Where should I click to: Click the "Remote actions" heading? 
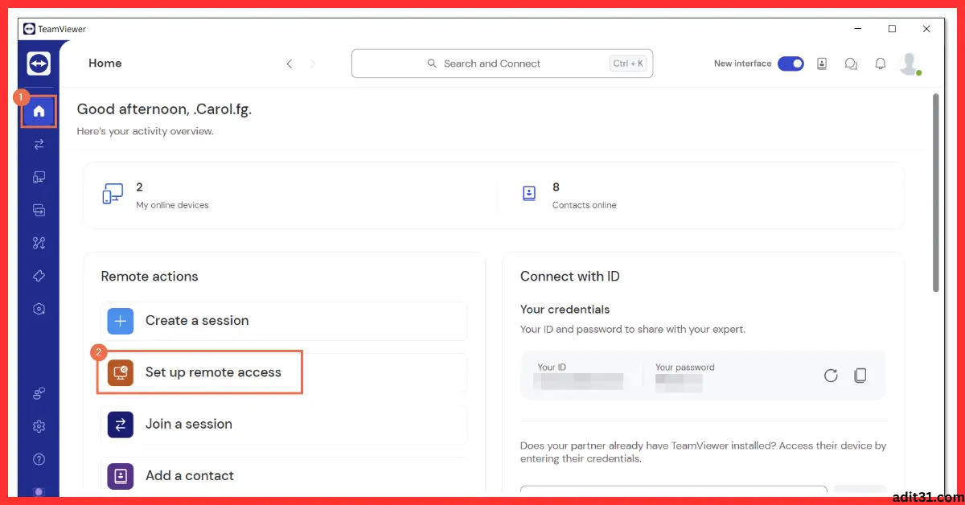(150, 276)
